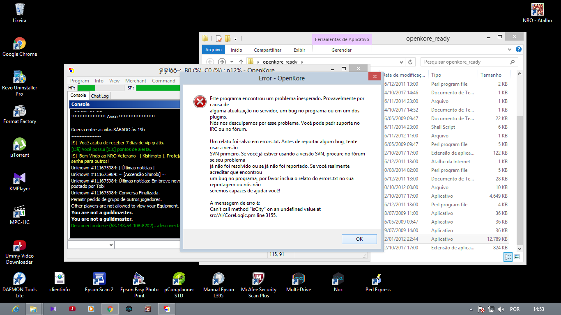
Task: Open the Arquivo tab in Explorer
Action: click(214, 50)
